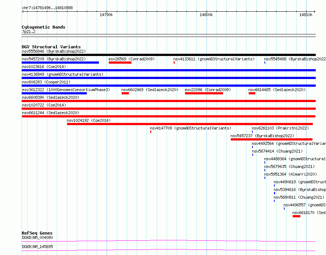This screenshot has height=255, width=326.
Task: Open nsv6616170 variant label
Action: click(309, 213)
